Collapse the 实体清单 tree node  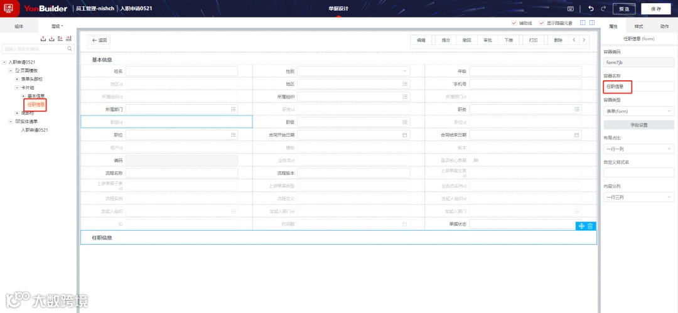pos(11,122)
